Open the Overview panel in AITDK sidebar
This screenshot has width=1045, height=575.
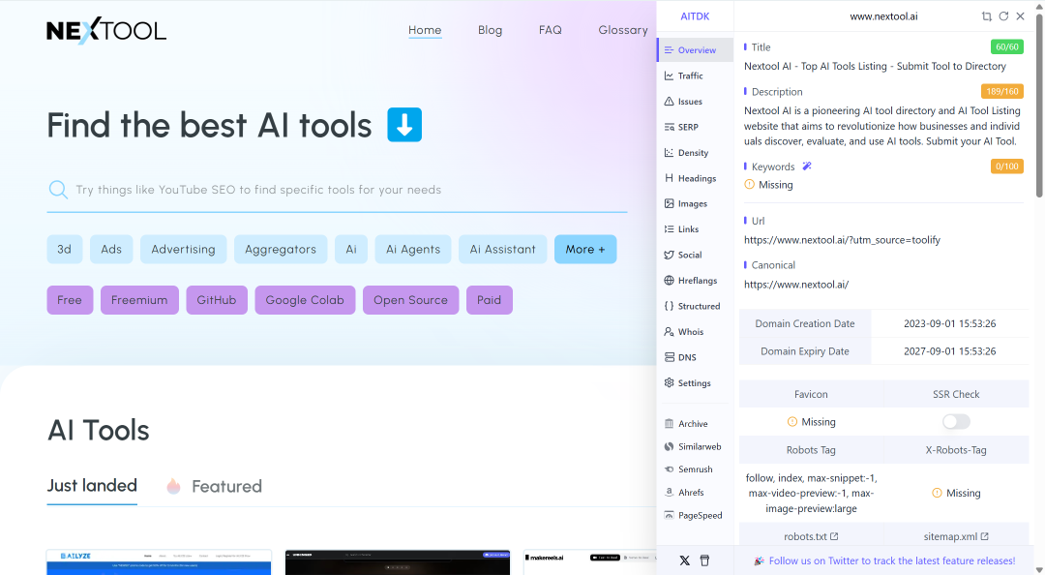(x=695, y=50)
